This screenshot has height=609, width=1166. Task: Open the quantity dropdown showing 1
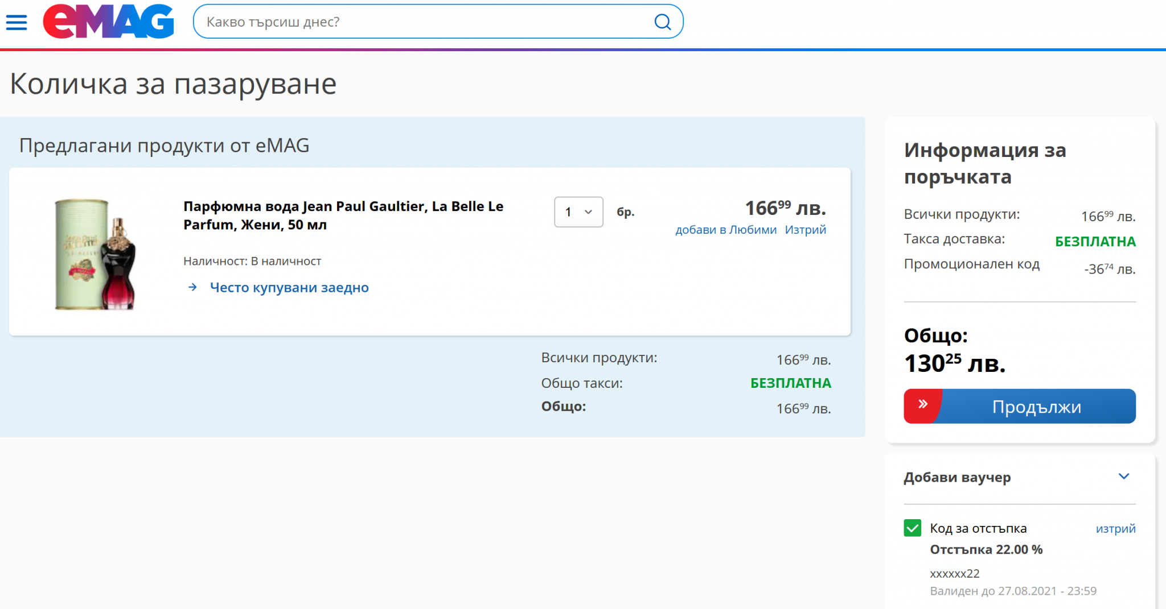(578, 212)
